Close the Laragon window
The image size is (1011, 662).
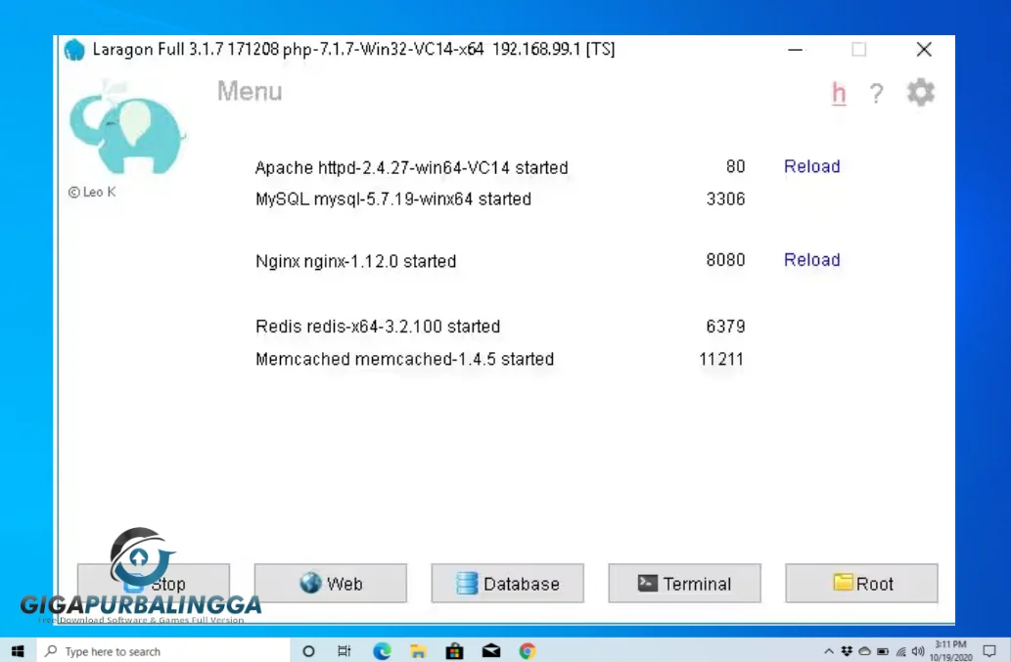(924, 50)
